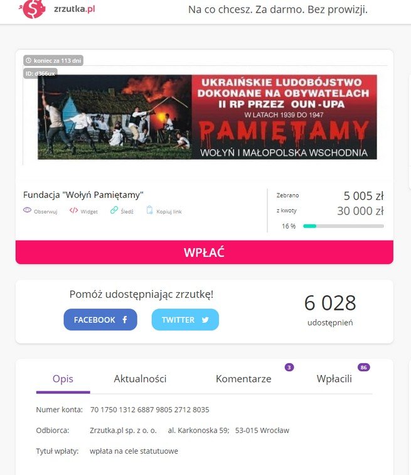411x475 pixels.
Task: Click the pink WPŁAĆ donate button
Action: pos(205,253)
